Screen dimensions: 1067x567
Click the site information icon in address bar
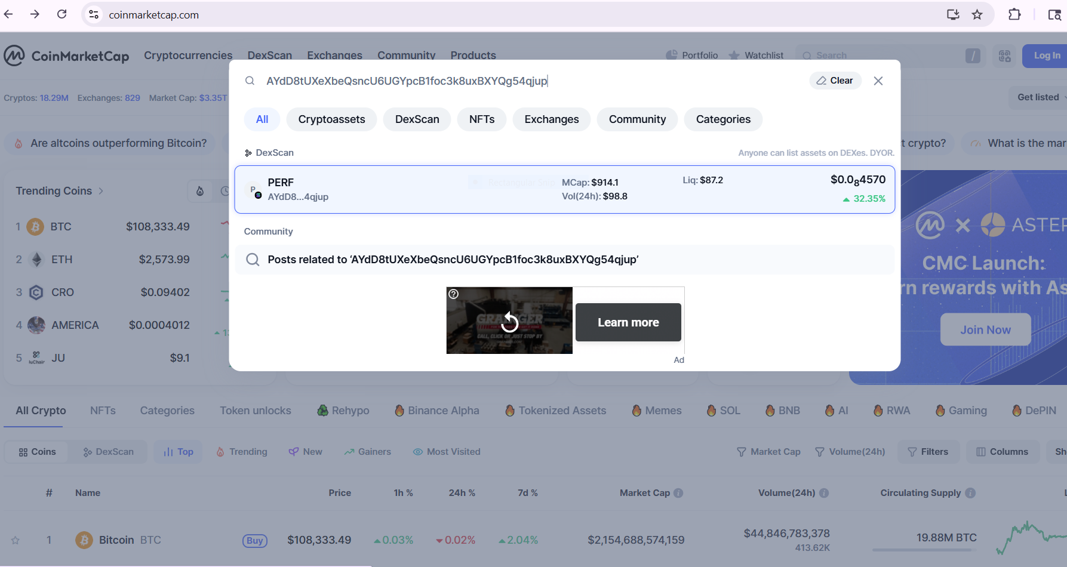click(94, 14)
